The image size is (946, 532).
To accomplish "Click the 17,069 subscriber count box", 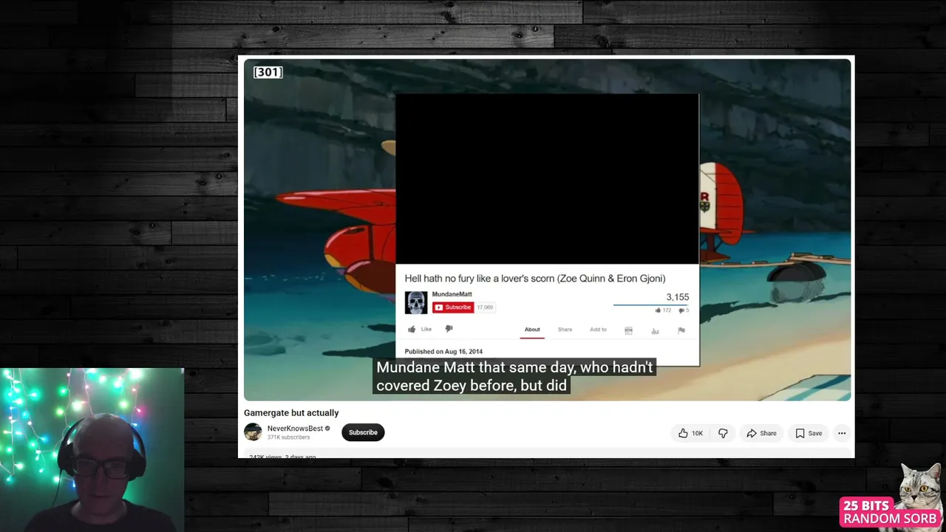I will [485, 307].
